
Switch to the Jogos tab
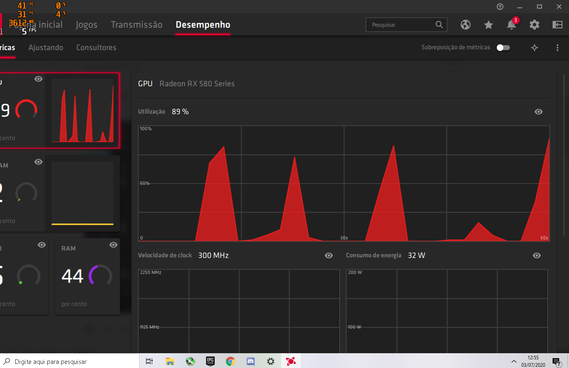pyautogui.click(x=87, y=25)
